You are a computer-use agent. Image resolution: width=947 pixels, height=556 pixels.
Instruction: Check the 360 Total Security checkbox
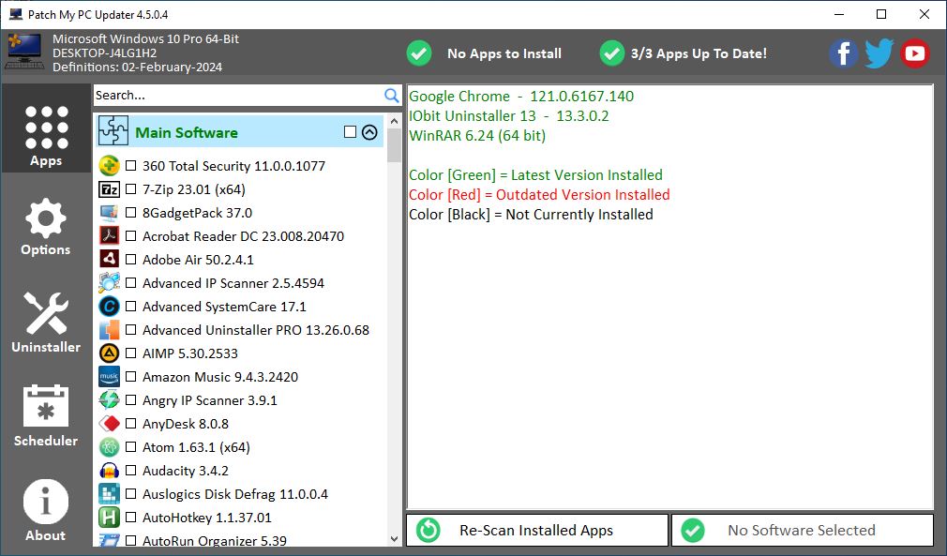130,165
